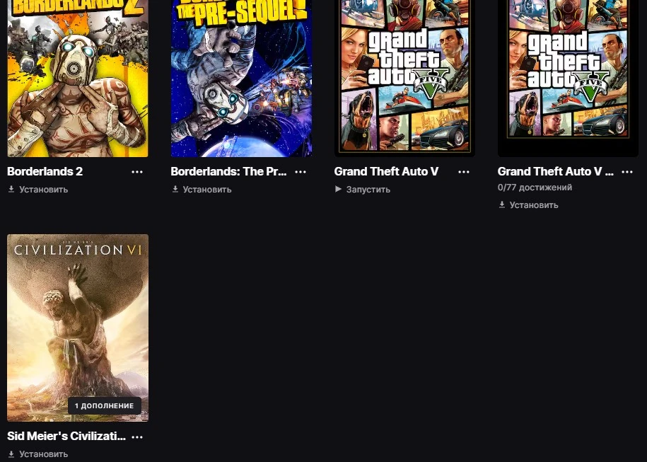Screen dimensions: 647x462
Task: Click download icon under Civilization VI
Action: tap(11, 454)
